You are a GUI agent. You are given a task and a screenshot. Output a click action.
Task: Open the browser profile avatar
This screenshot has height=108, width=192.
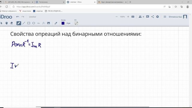click(x=187, y=7)
